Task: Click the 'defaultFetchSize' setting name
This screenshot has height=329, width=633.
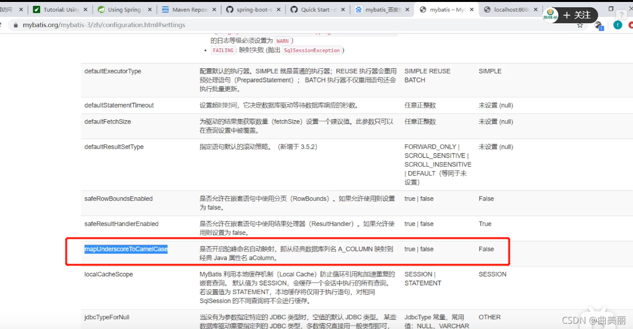Action: pyautogui.click(x=108, y=122)
